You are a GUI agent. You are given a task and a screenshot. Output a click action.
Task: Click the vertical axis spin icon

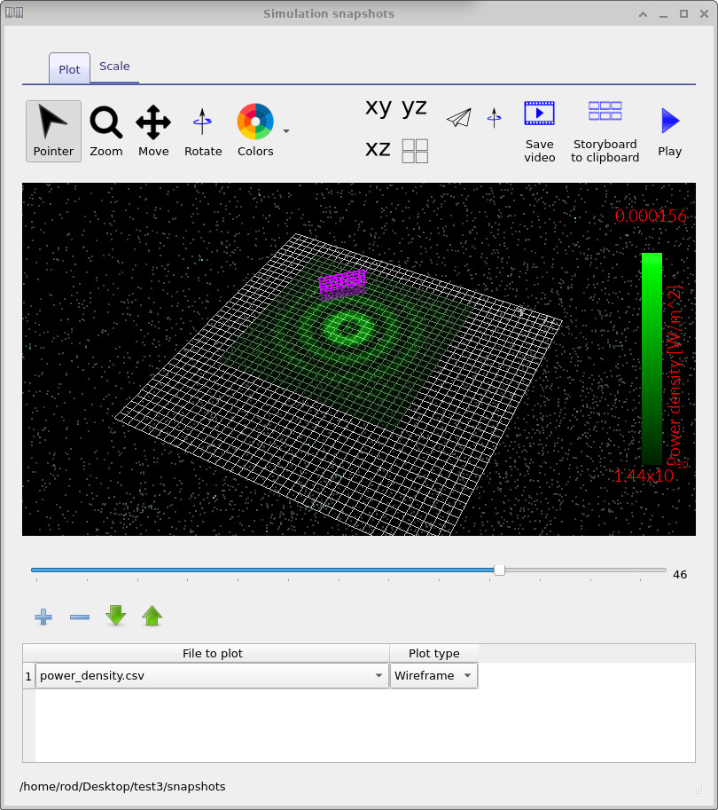tap(494, 116)
